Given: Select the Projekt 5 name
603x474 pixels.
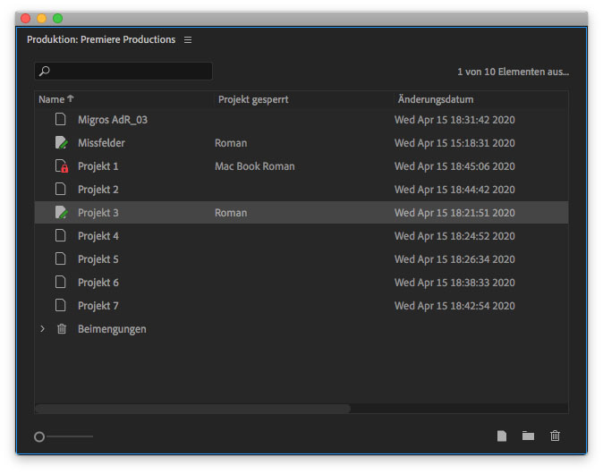Looking at the screenshot, I should coord(98,259).
